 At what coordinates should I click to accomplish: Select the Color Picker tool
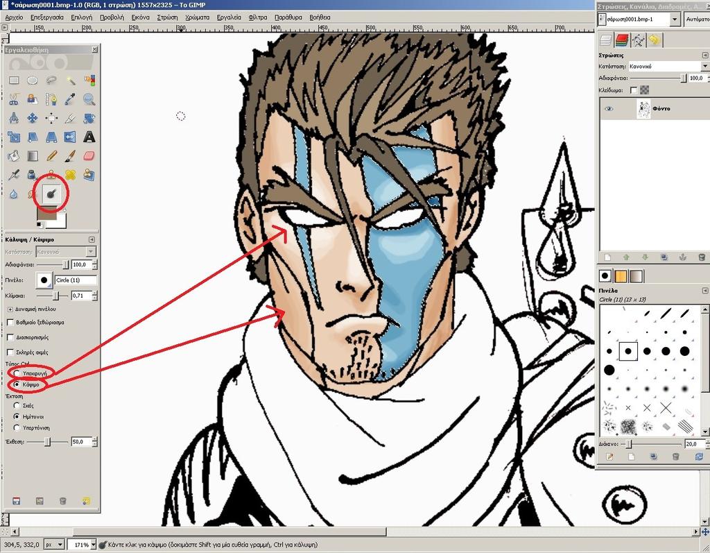[70, 99]
